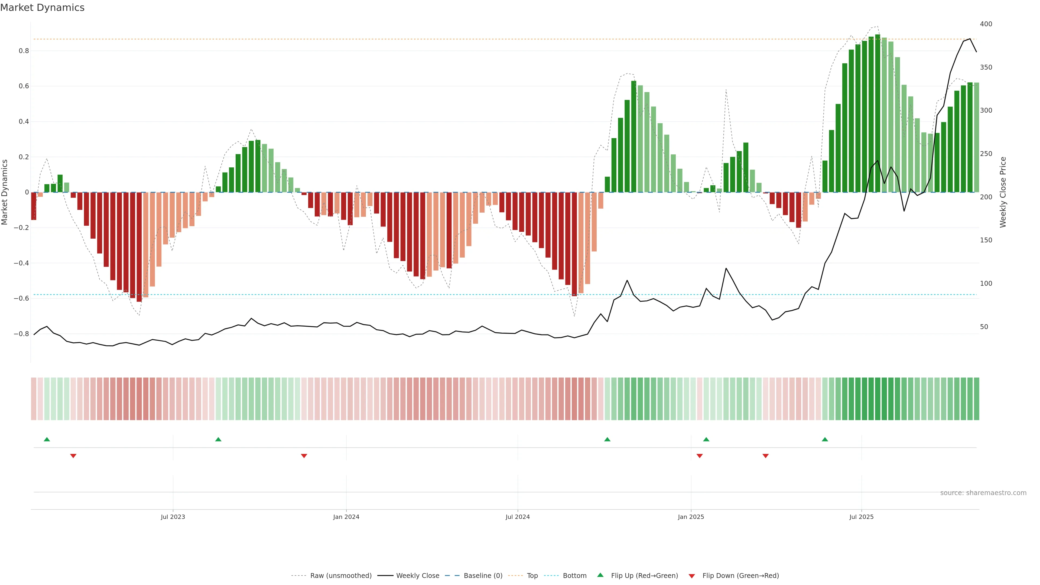Click the red flip-down marker before Jan 2024

(304, 456)
